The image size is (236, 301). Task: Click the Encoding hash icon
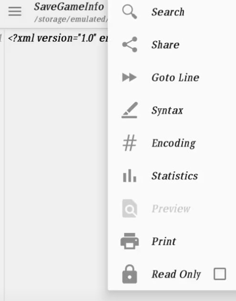pos(130,143)
